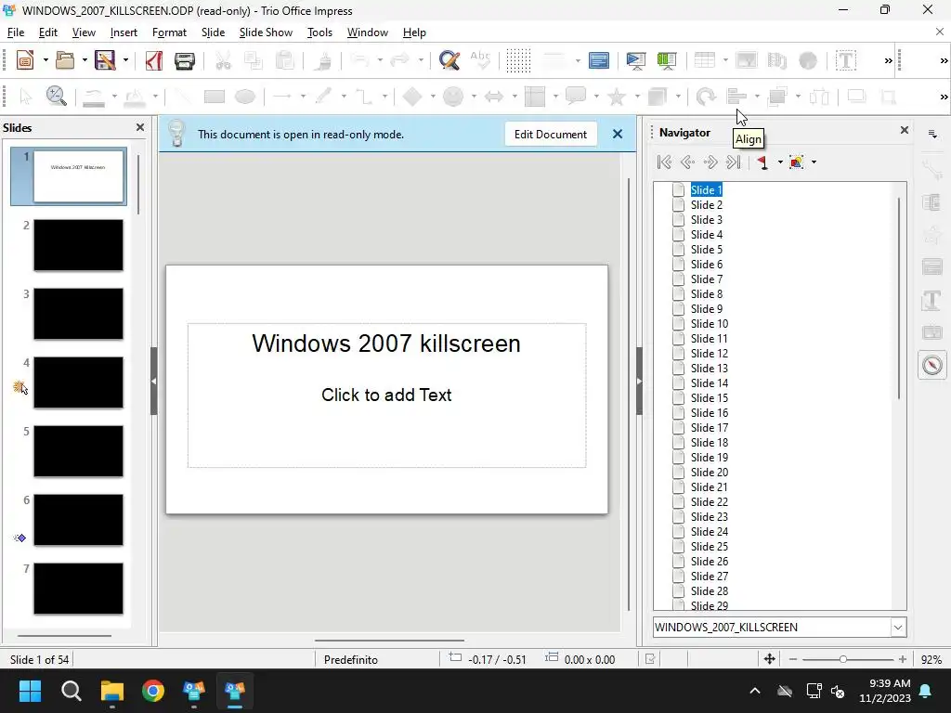Viewport: 951px width, 713px height.
Task: Start slideshow from first slide
Action: (x=635, y=60)
